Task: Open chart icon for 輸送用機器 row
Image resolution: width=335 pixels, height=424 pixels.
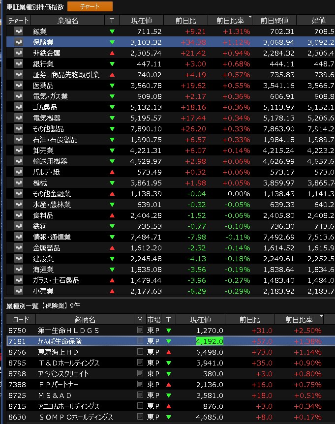Action: tap(19, 161)
